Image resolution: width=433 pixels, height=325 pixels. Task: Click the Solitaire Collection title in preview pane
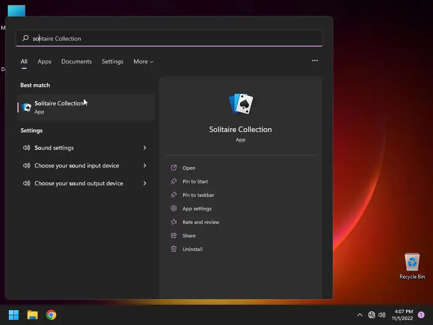(240, 129)
